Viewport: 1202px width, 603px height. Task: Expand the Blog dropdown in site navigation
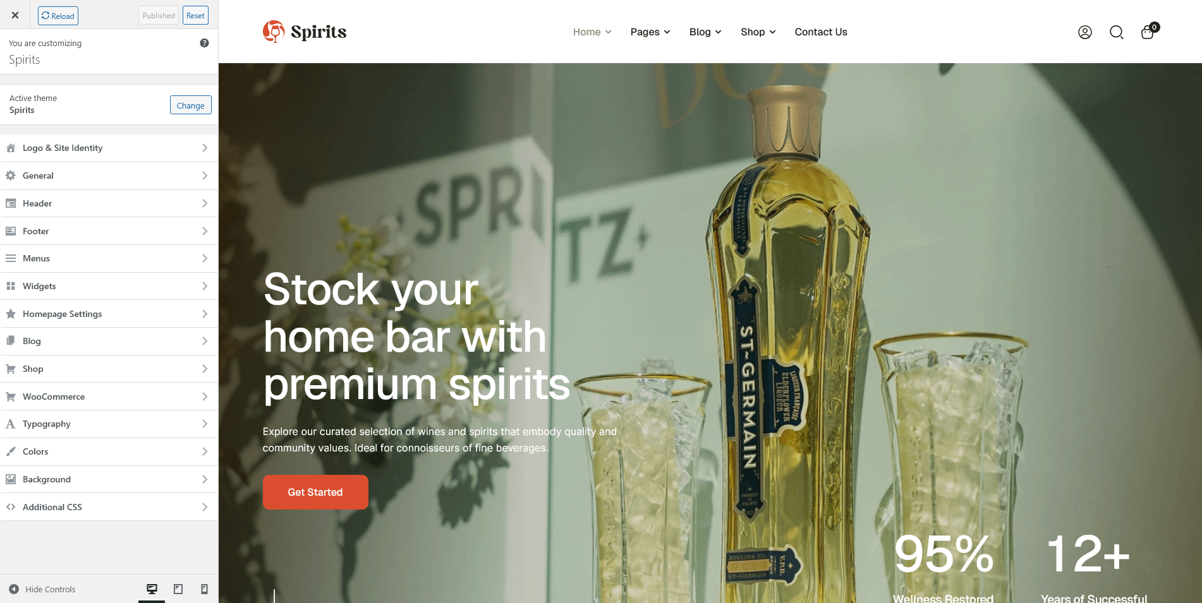pyautogui.click(x=705, y=32)
